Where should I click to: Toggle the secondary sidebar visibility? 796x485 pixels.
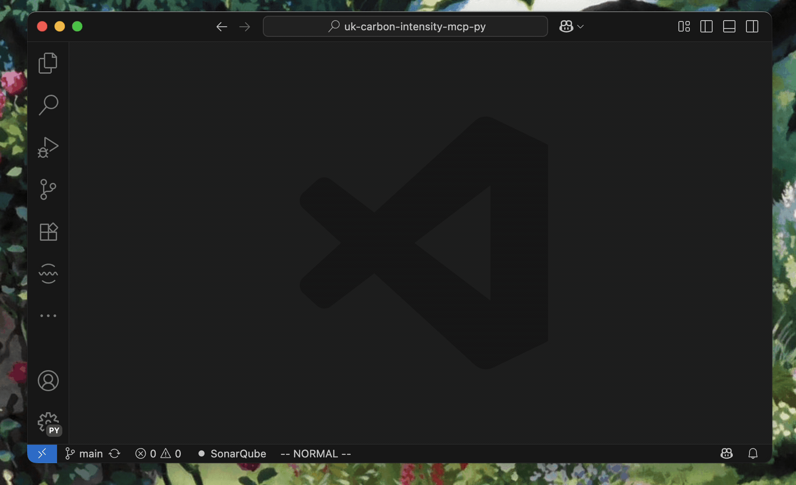[752, 26]
